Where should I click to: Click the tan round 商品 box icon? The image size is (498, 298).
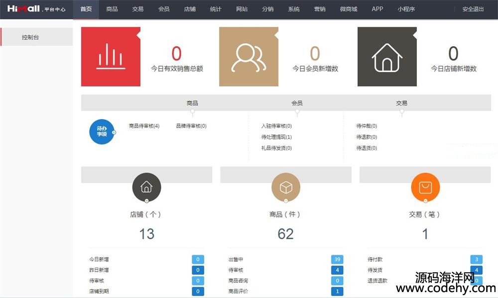click(x=286, y=187)
